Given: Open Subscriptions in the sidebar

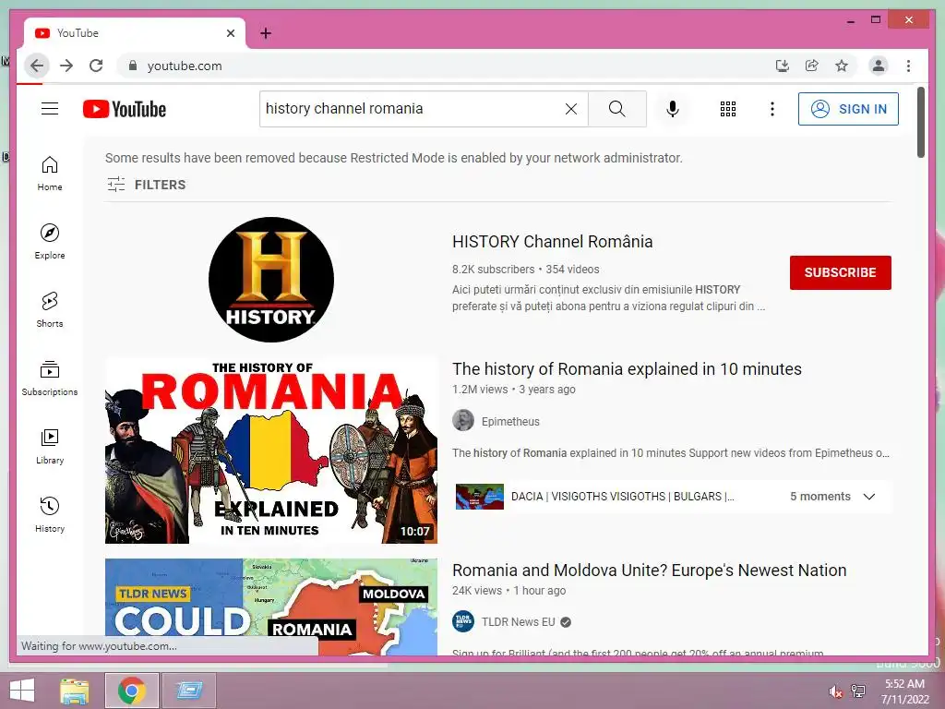Looking at the screenshot, I should pos(50,378).
